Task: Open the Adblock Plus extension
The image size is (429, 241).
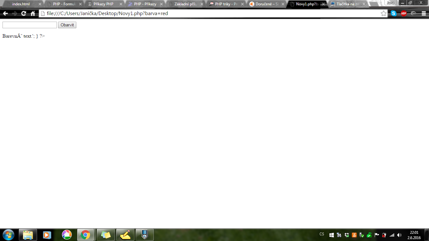Action: coord(404,13)
